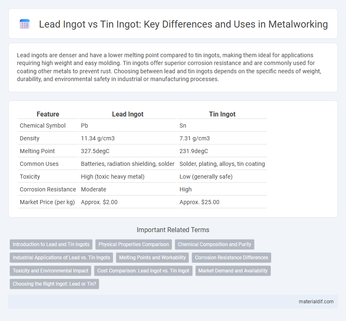Screen dimensions: 346x321
Task: Click the Toxicity row label
Action: [x=30, y=177]
